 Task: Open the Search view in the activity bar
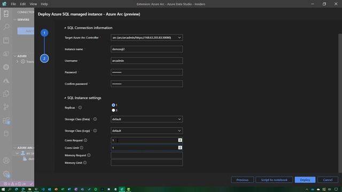click(6, 27)
